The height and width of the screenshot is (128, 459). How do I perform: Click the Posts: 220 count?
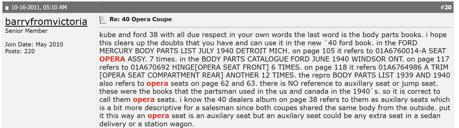[x=20, y=51]
